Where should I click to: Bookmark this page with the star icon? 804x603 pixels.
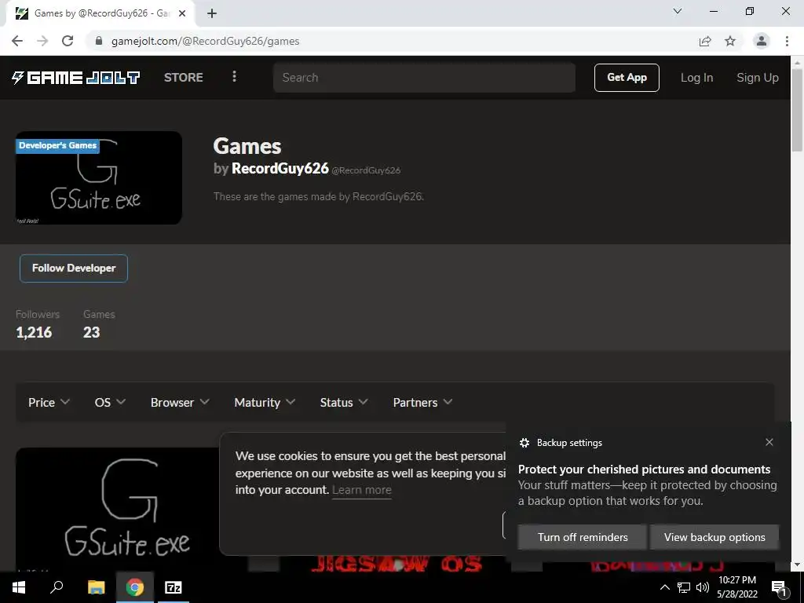pos(730,41)
